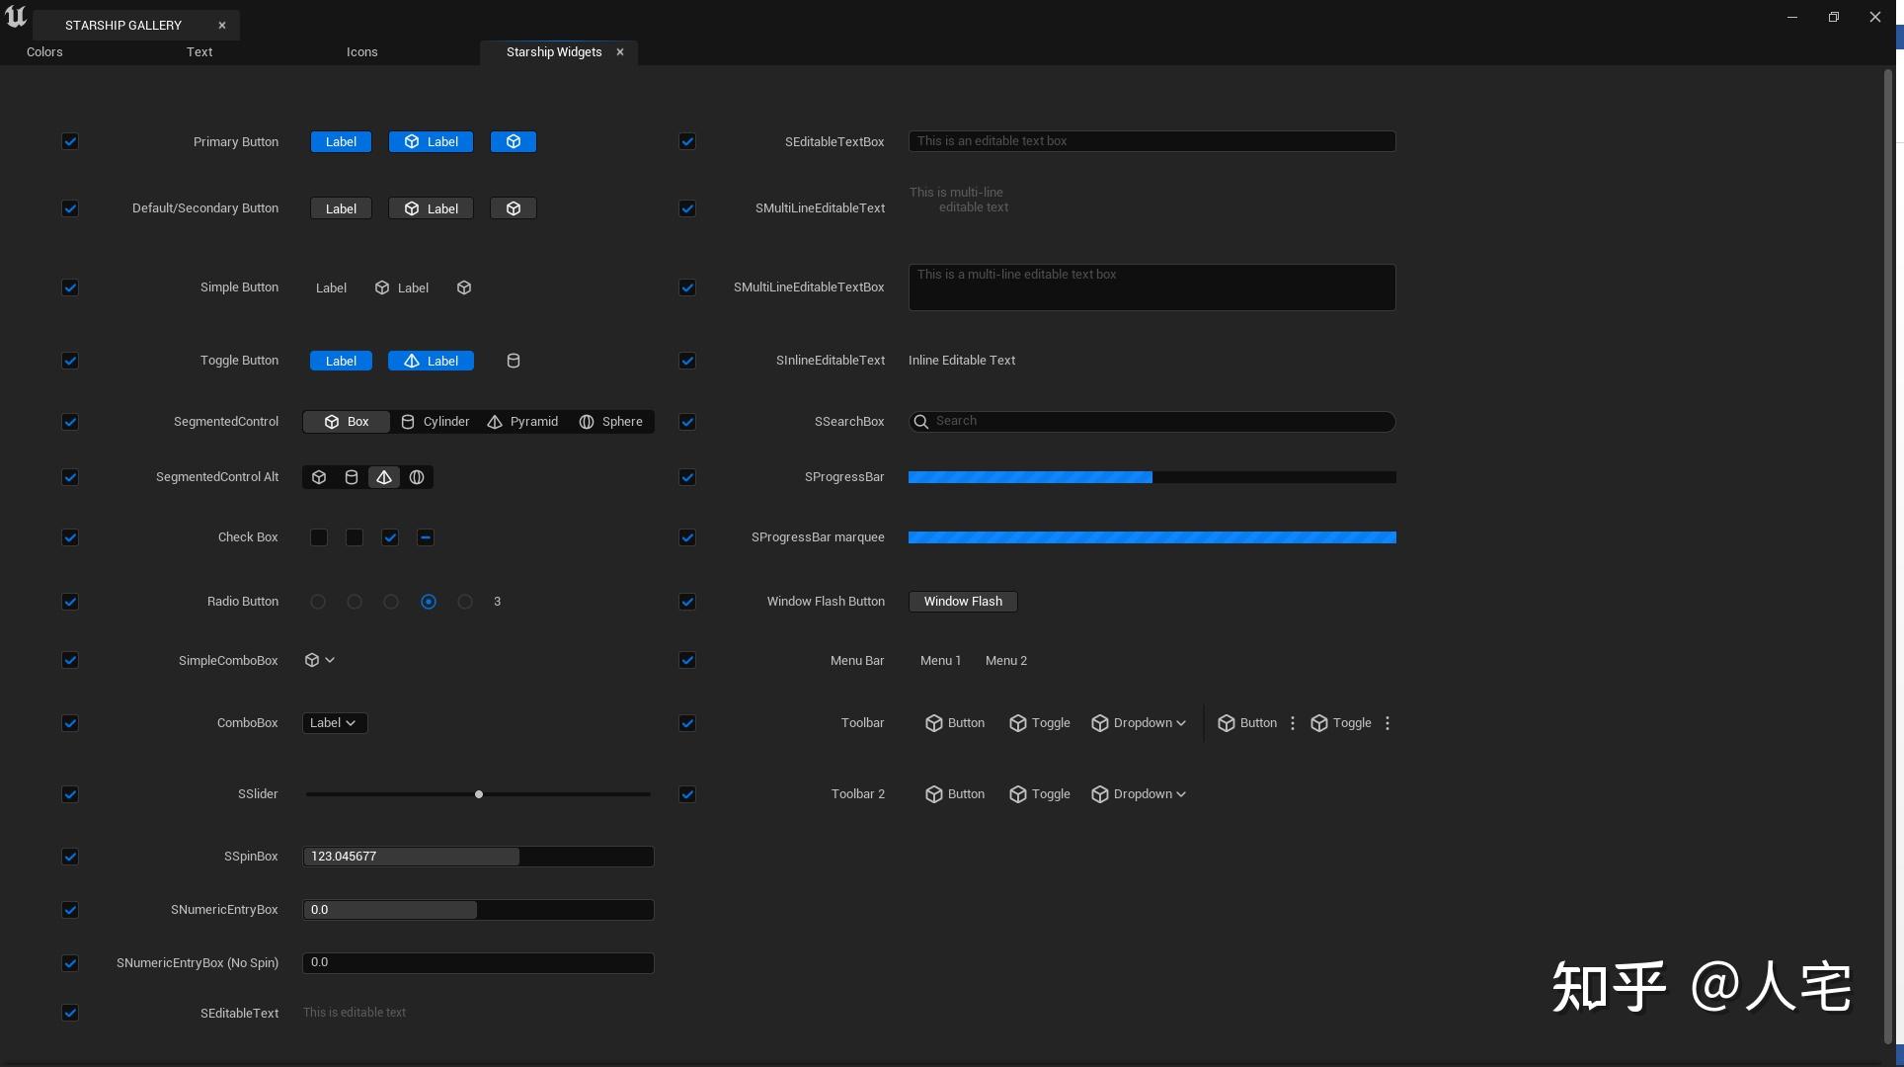Click the icon-only Primary Button with cube
This screenshot has width=1904, height=1067.
(x=514, y=142)
